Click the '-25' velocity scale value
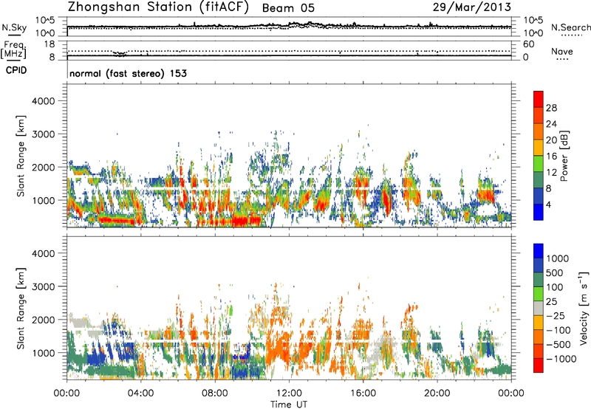The image size is (591, 409). (x=556, y=315)
